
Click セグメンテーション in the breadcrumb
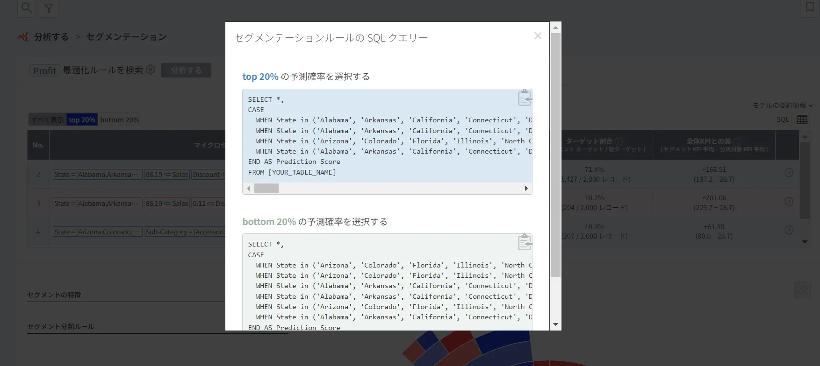click(127, 37)
